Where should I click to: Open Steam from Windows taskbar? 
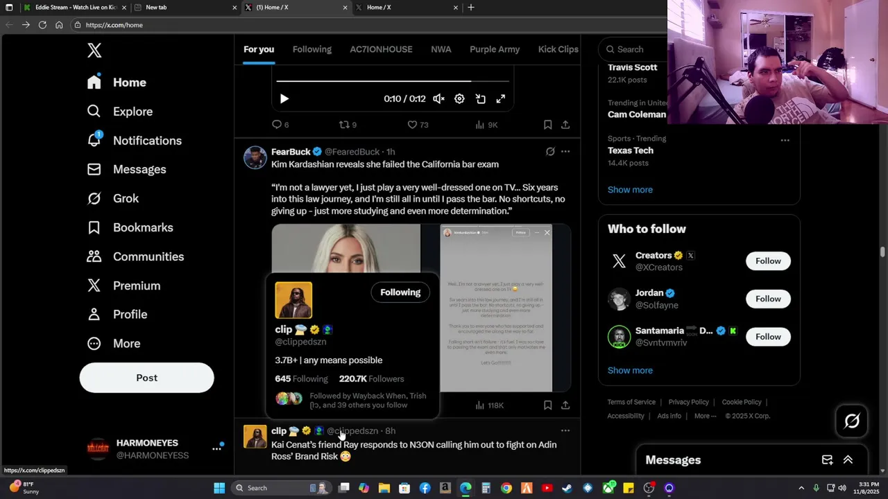click(x=567, y=488)
